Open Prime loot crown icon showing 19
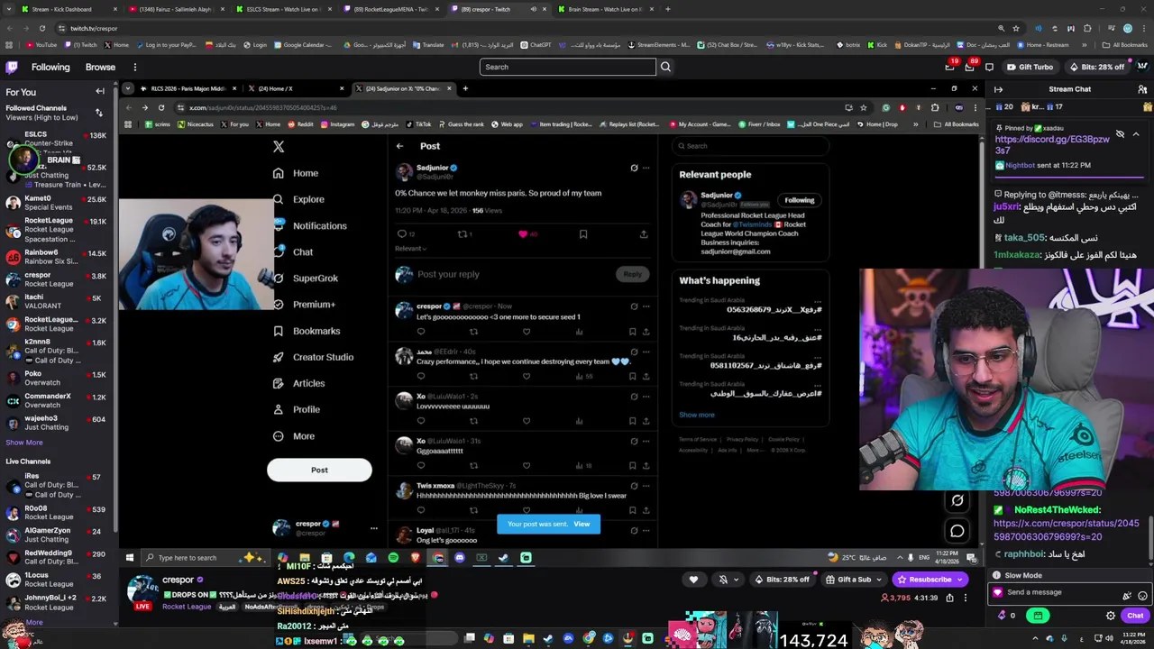 point(949,67)
